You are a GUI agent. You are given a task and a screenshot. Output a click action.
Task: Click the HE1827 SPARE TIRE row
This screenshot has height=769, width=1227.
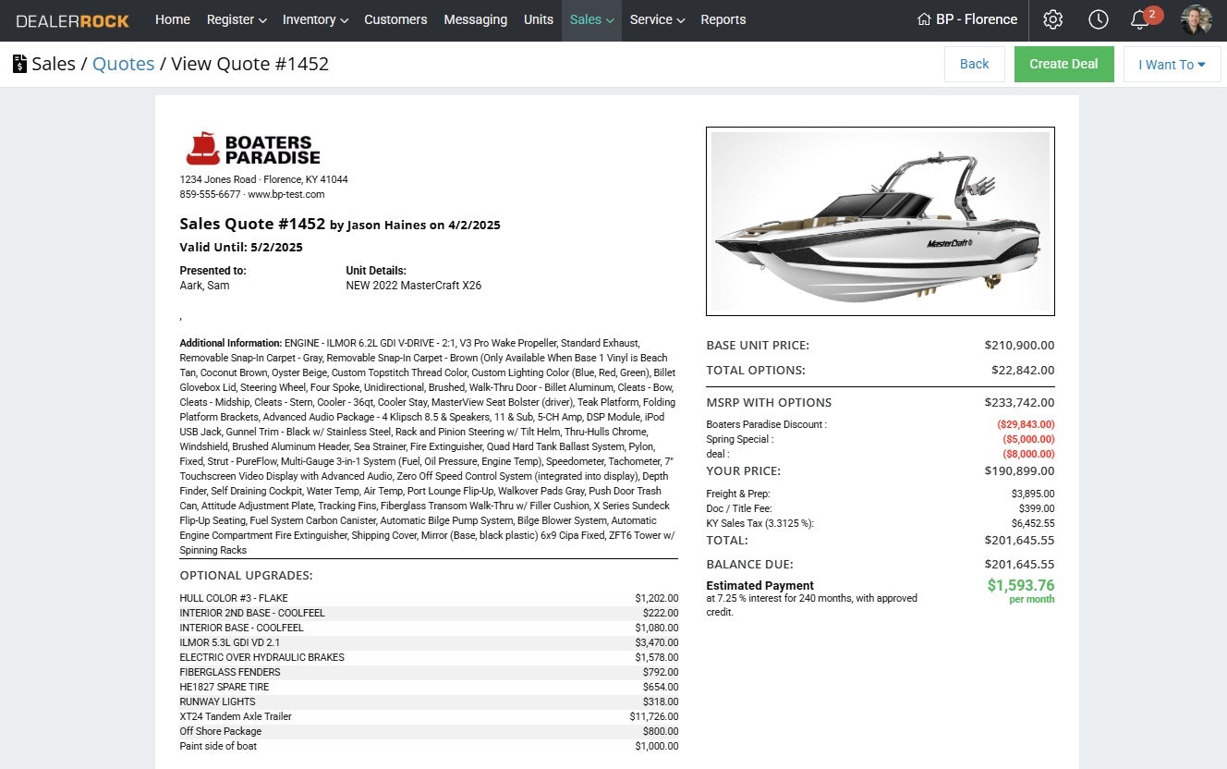[x=429, y=687]
